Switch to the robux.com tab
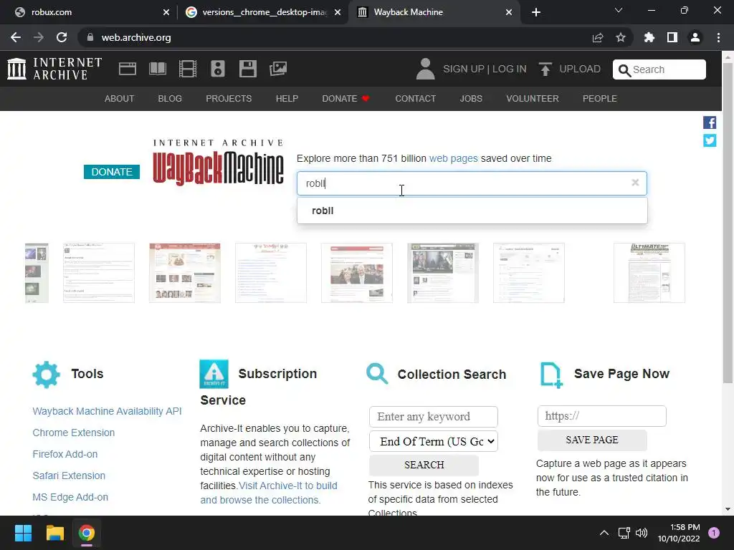 click(89, 12)
